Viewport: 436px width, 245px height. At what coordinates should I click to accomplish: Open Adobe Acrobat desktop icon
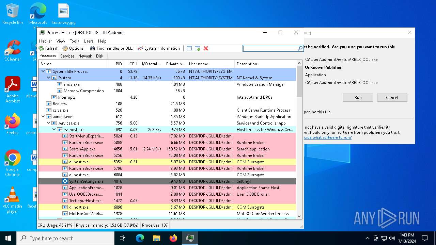13,90
